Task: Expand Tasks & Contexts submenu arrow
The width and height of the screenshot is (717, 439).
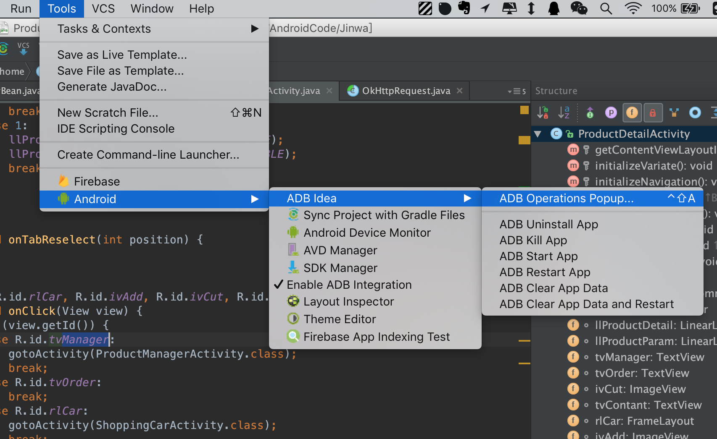Action: point(255,29)
